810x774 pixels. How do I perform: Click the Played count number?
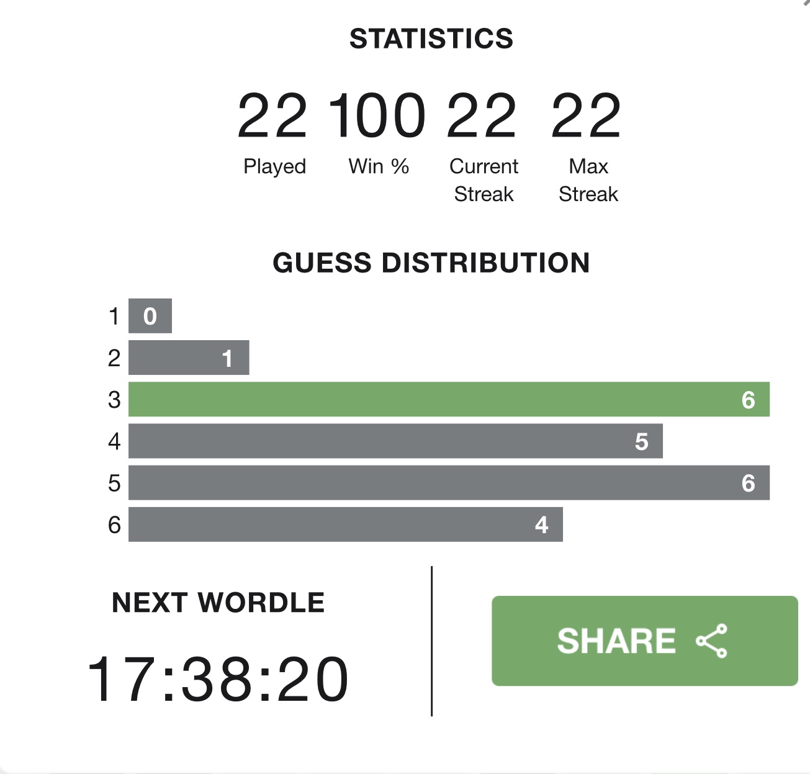tap(272, 115)
